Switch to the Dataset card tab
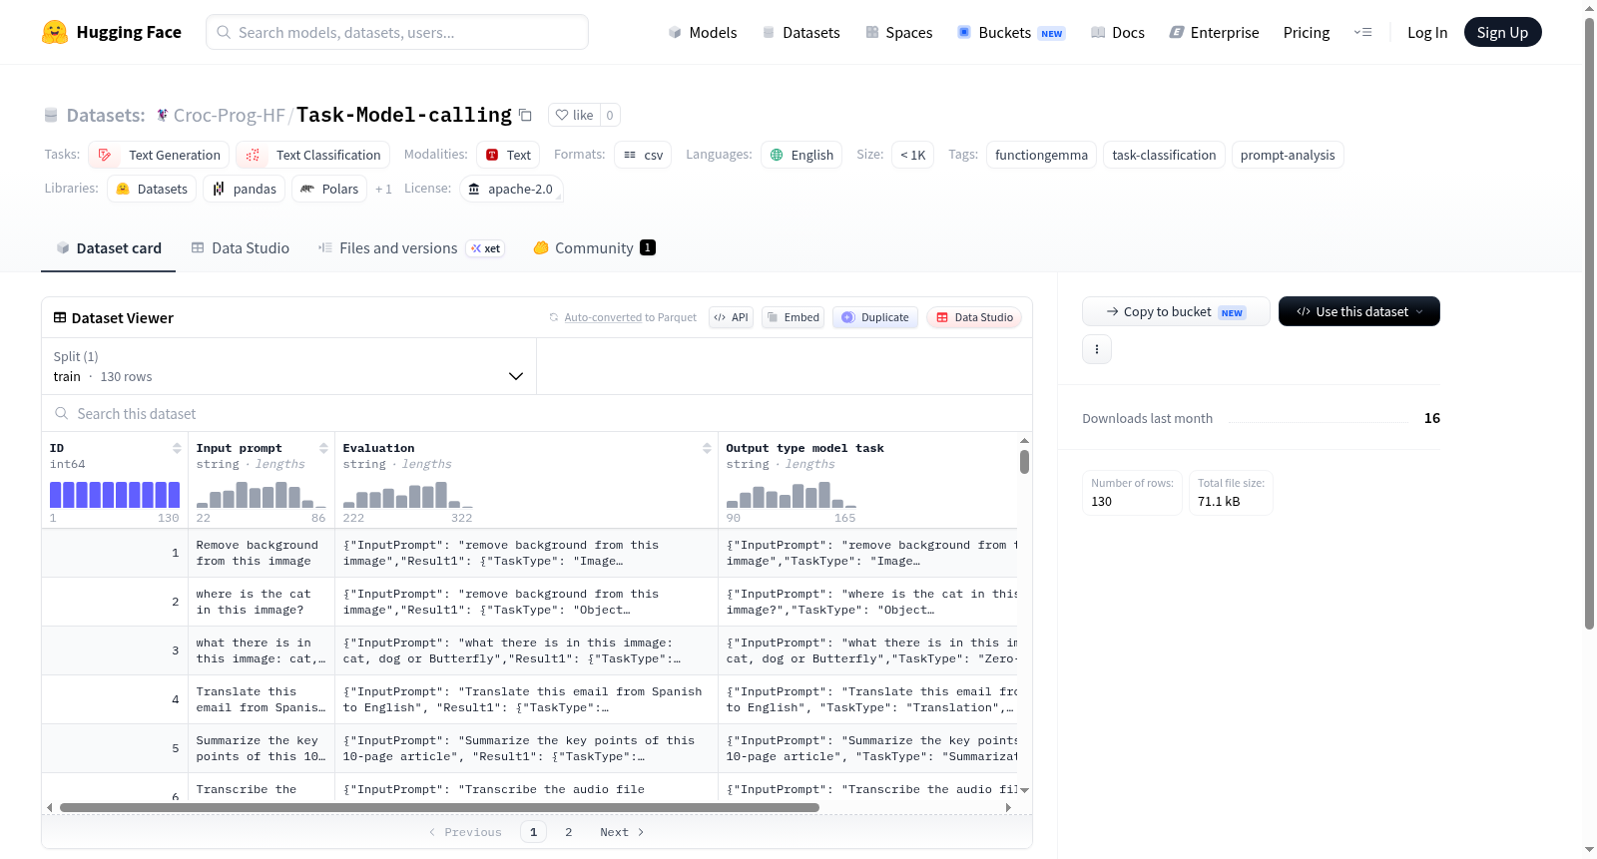This screenshot has height=859, width=1597. point(109,248)
